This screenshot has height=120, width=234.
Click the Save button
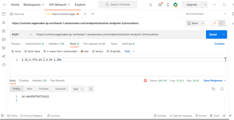coord(193,23)
